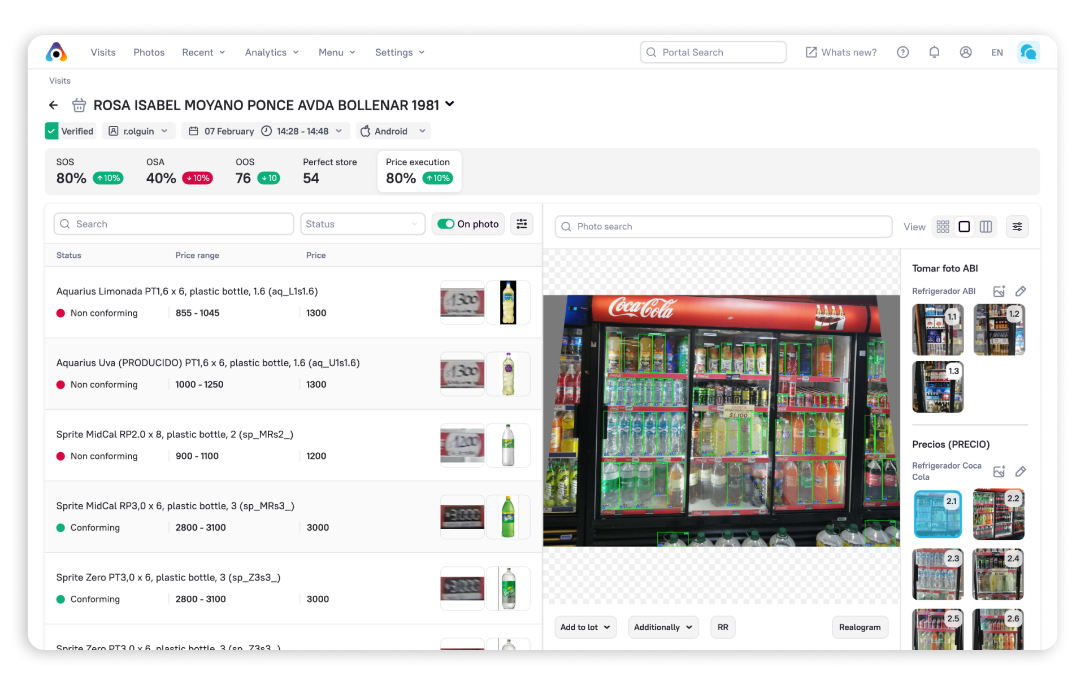Add photo to Refrigerador Coca Cola

click(x=999, y=471)
